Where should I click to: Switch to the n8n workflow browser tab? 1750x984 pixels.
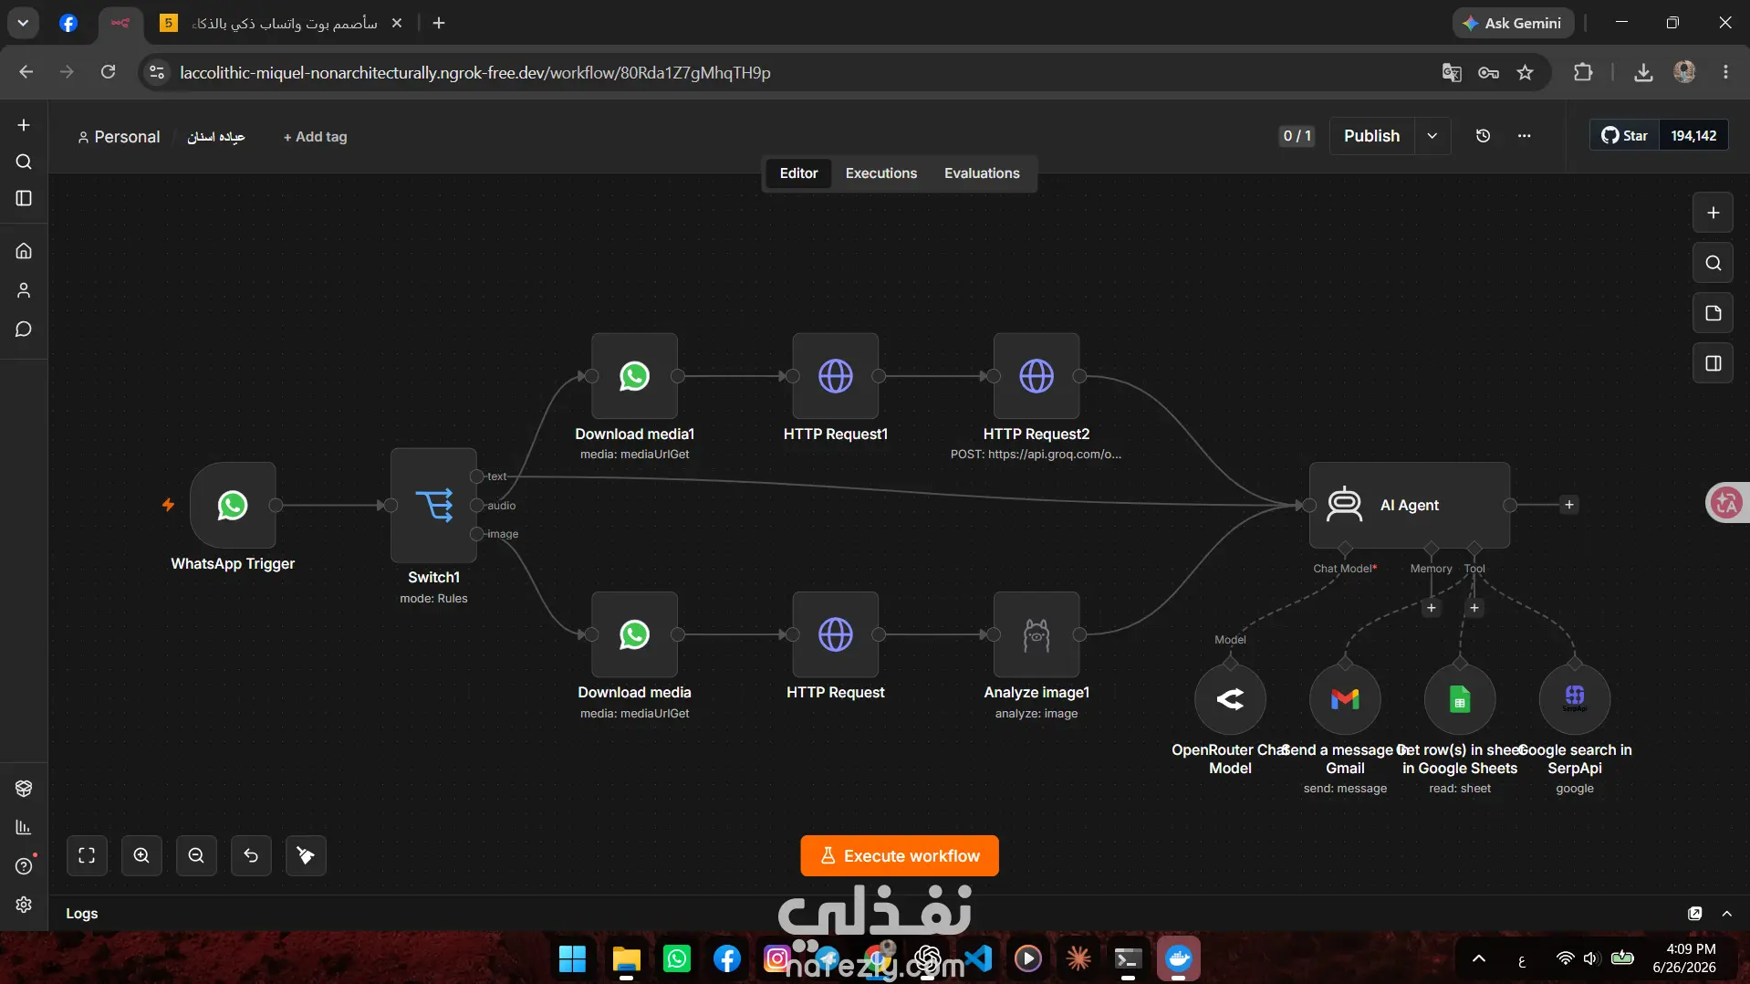[x=120, y=24]
